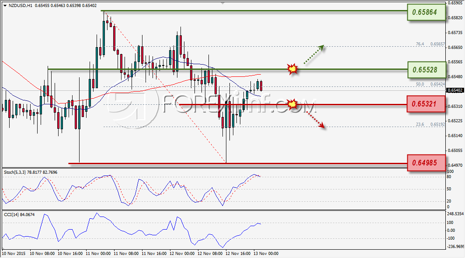
Task: Click the 13 Nov 00:00 time axis label
Action: (x=266, y=254)
